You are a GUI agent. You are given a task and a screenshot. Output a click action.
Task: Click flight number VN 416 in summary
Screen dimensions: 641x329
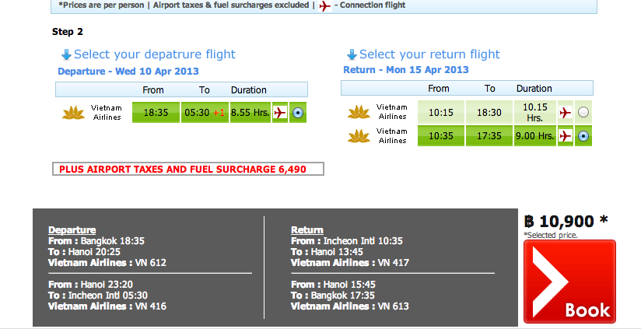click(x=151, y=306)
